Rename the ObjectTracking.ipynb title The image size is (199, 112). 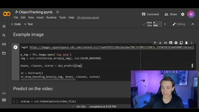click(x=36, y=12)
